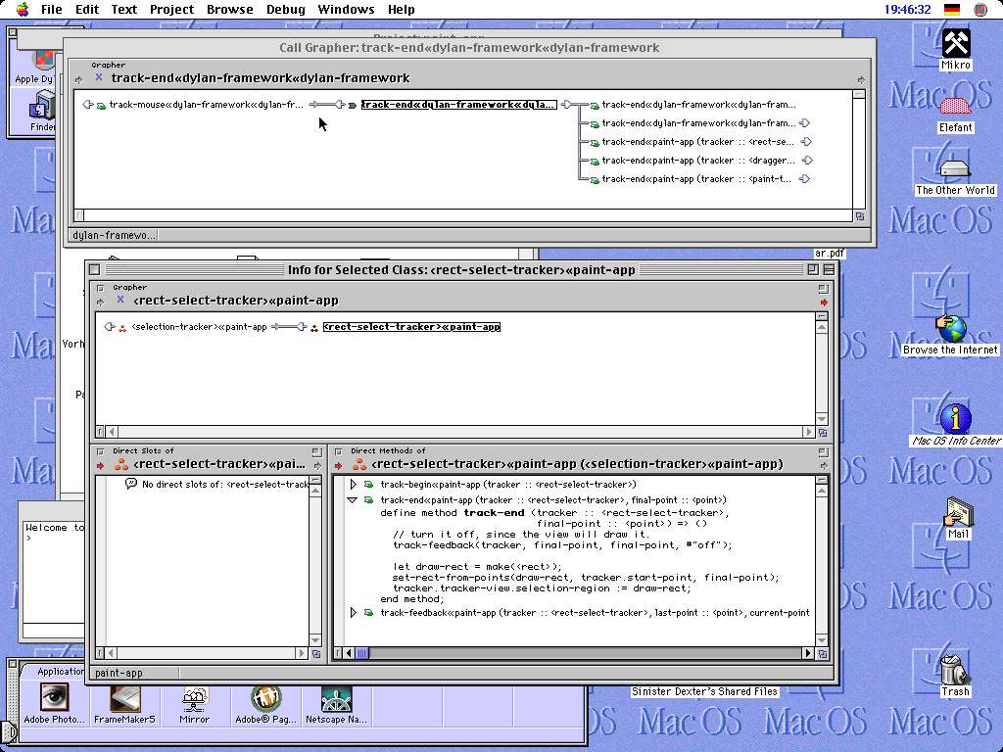
Task: Click the track-mouse method node in Call Grapher
Action: pos(206,105)
